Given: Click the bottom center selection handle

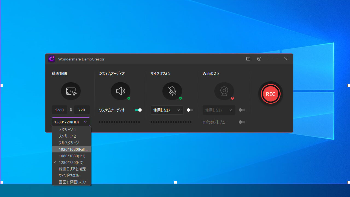Looking at the screenshot, I should pyautogui.click(x=175, y=182).
